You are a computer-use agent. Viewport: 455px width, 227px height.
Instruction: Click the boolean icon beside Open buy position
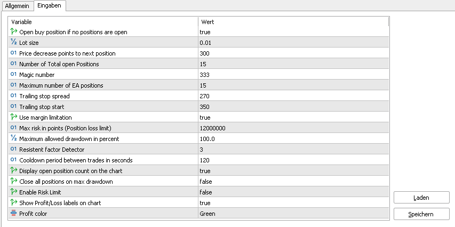pyautogui.click(x=13, y=32)
